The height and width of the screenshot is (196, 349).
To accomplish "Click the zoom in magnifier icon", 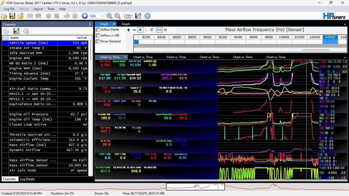I will (110, 16).
